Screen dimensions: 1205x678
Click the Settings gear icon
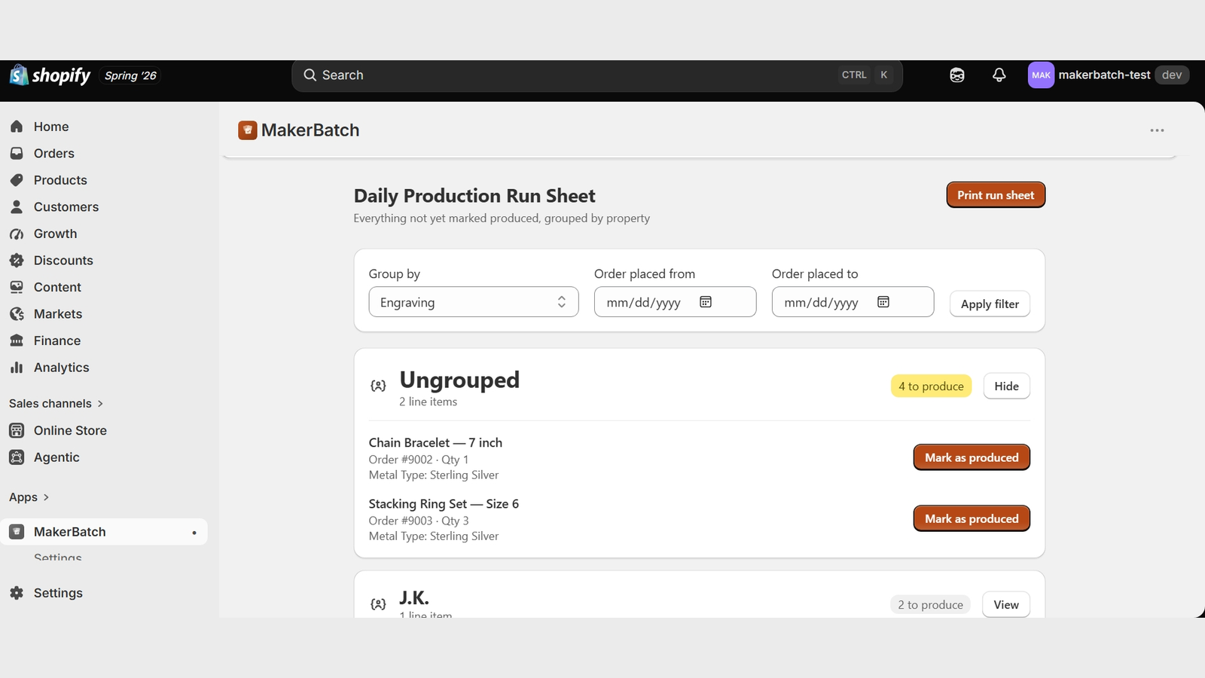pyautogui.click(x=17, y=593)
